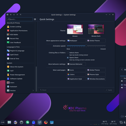Click second audio device volume slider
Image resolution: width=126 pixels, height=126 pixels.
(125, 88)
